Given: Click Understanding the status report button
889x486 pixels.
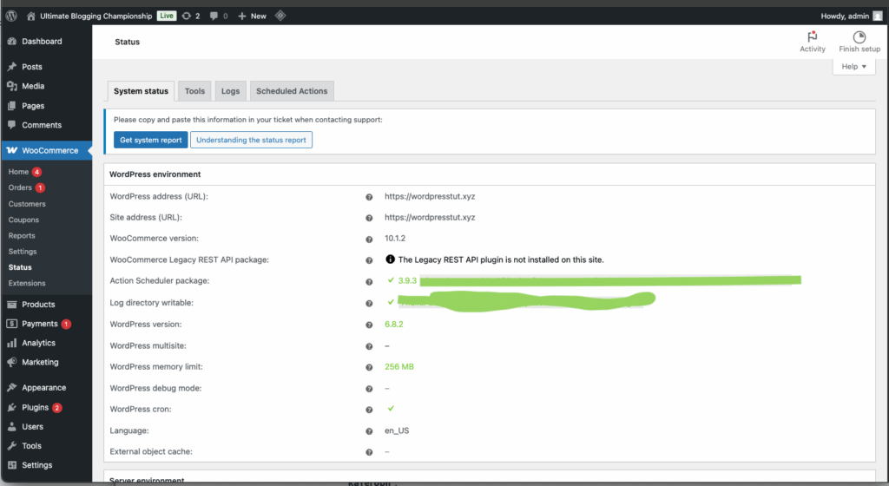Looking at the screenshot, I should pyautogui.click(x=251, y=140).
